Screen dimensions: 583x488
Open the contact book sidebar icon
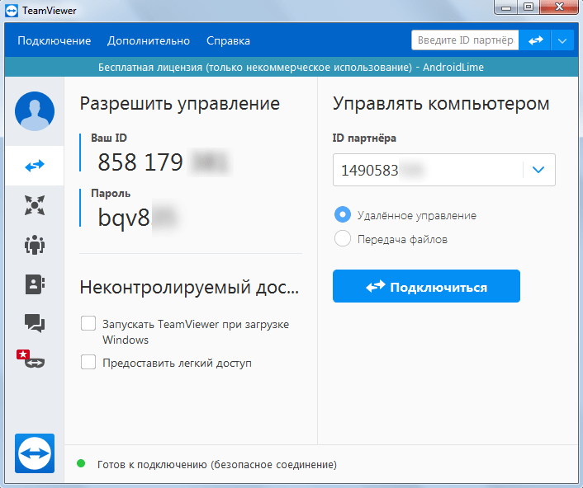click(35, 284)
